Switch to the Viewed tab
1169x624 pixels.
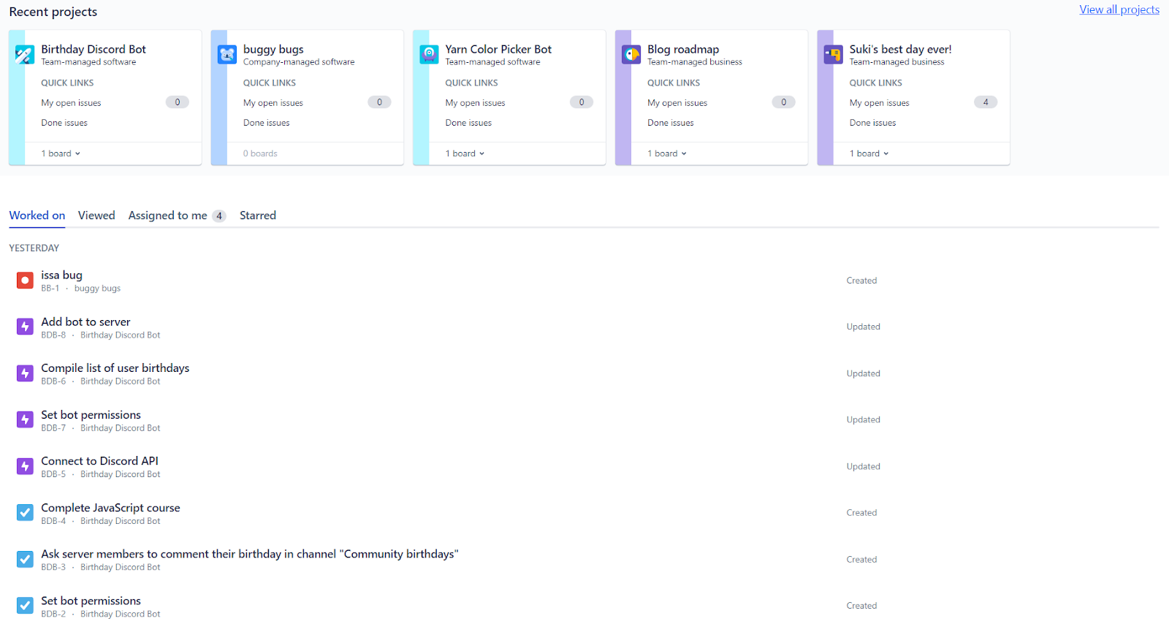[96, 216]
